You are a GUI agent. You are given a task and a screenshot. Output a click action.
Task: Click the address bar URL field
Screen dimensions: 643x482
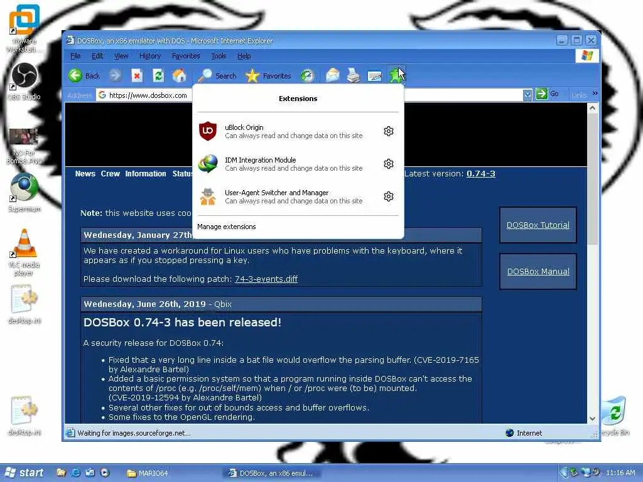[315, 95]
